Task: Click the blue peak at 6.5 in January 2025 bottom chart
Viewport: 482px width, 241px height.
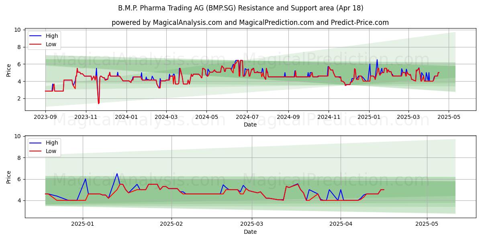Action: tap(117, 174)
